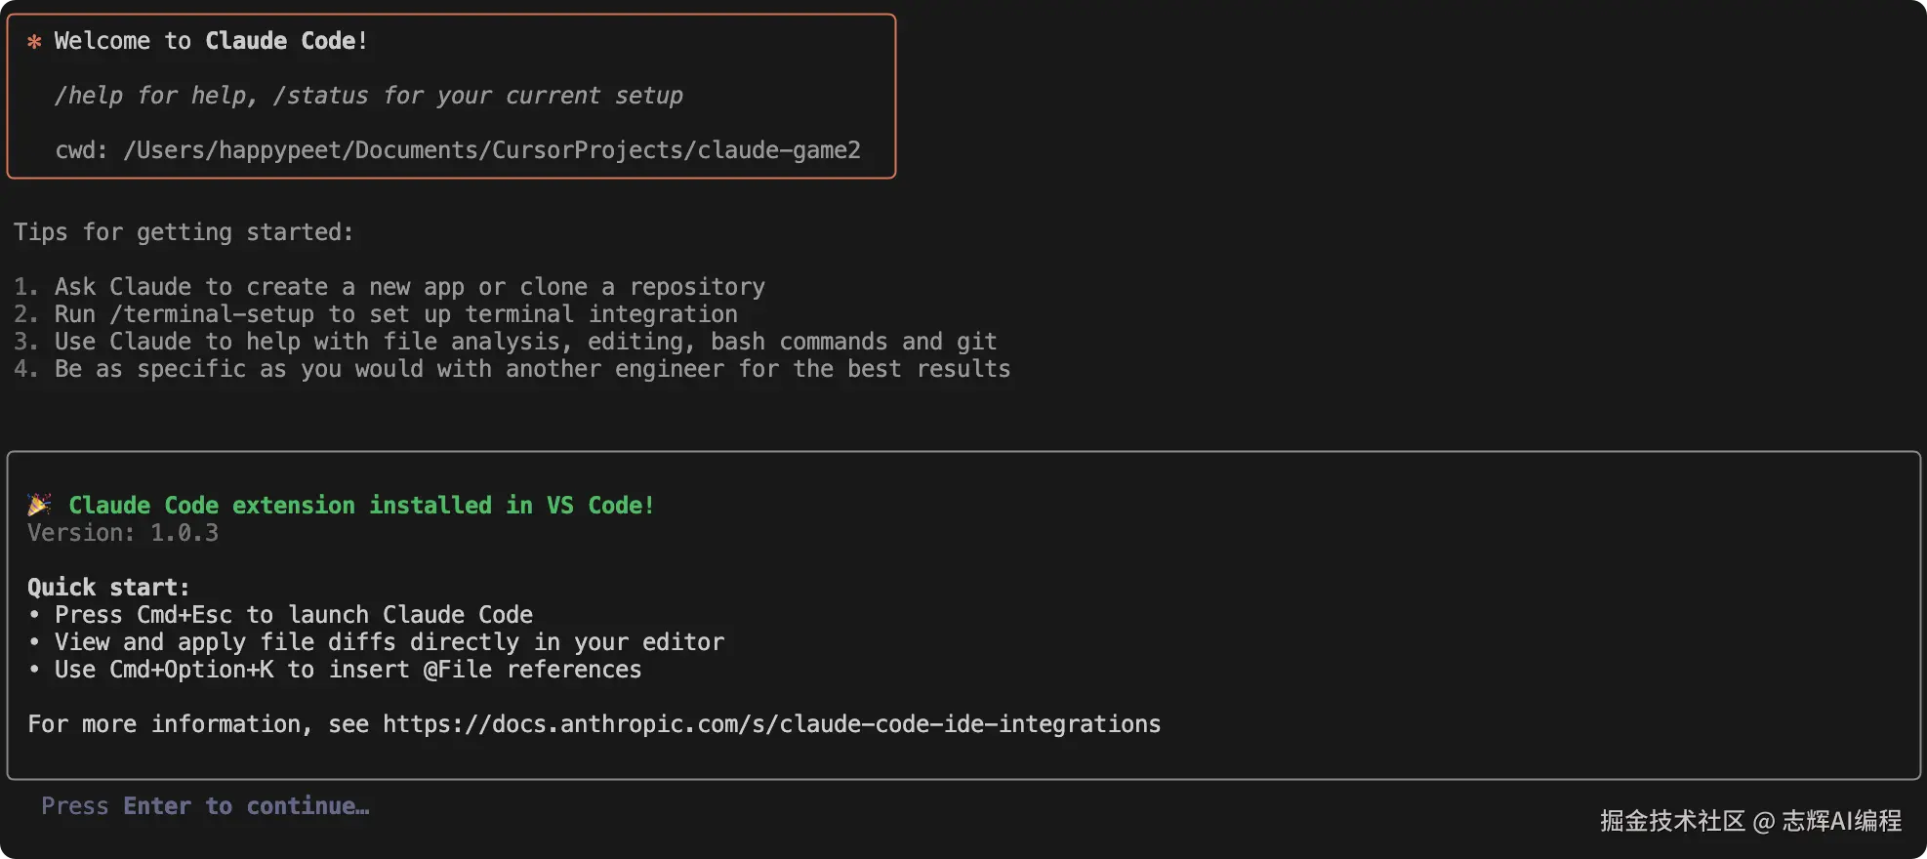
Task: Click the "Press Enter to continue" prompt
Action: (x=205, y=806)
